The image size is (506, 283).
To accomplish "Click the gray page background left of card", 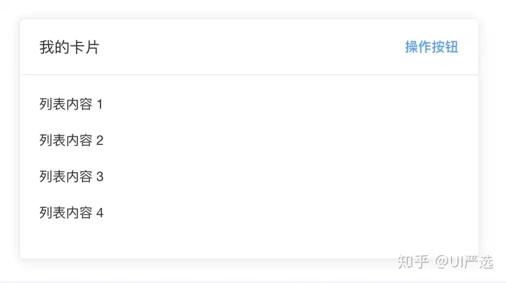I will 9,140.
